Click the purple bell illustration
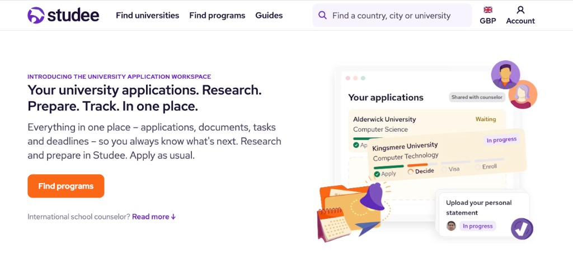This screenshot has width=573, height=259. tap(372, 196)
